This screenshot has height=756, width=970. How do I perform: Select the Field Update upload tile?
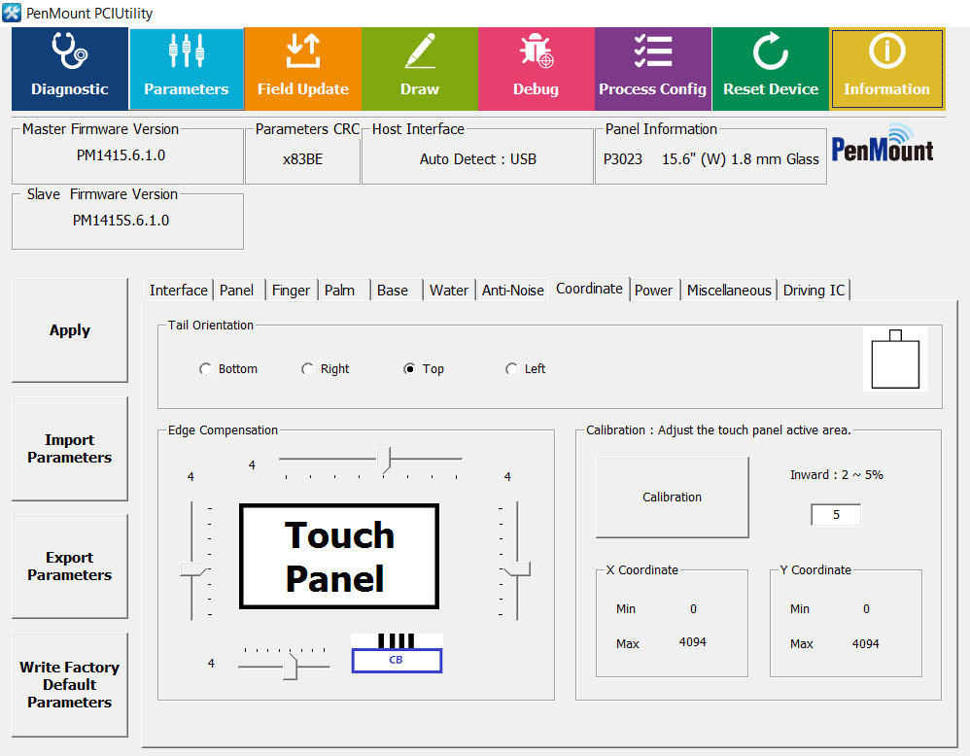(x=302, y=68)
